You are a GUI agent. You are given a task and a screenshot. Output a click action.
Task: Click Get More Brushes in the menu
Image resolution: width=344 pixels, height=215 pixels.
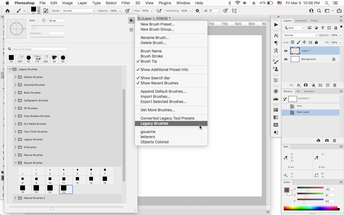tap(158, 110)
